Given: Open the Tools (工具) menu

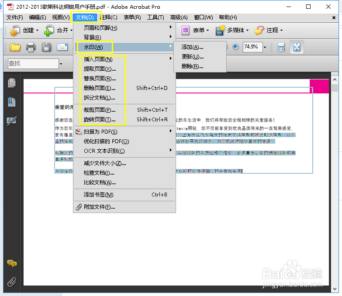Looking at the screenshot, I should [155, 17].
